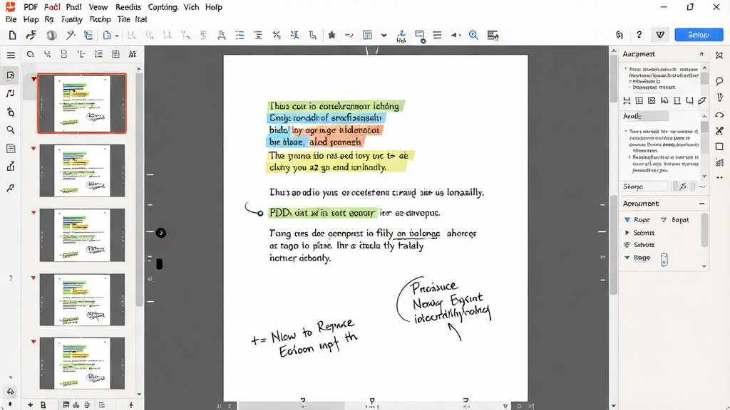The height and width of the screenshot is (410, 730).
Task: Open the dropdown arrow beside the blue document icon
Action: [116, 36]
